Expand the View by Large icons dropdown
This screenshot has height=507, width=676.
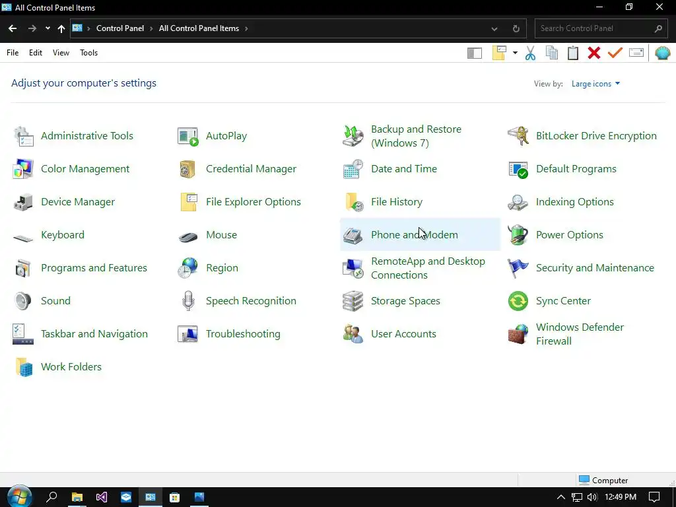(x=596, y=84)
